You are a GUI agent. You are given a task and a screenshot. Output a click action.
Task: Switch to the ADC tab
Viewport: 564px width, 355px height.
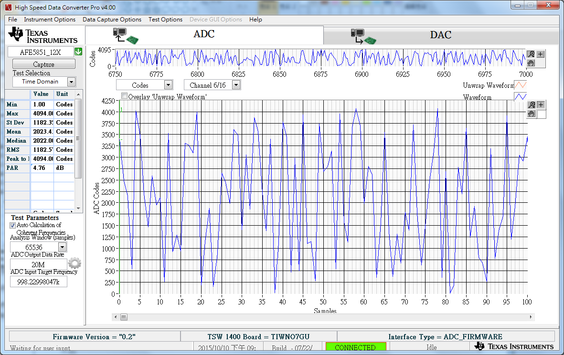coord(204,34)
